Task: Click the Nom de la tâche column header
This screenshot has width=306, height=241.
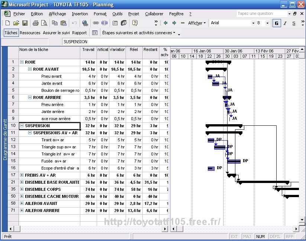Action: coord(49,52)
